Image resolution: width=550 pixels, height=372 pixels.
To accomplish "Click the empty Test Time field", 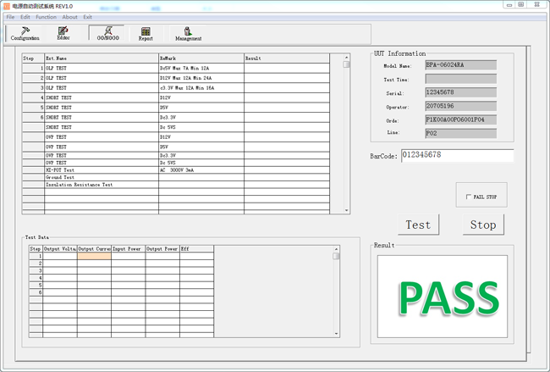I will click(460, 79).
